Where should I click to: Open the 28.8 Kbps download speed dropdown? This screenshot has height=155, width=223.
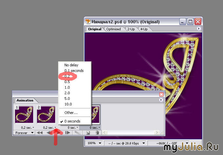[125, 143]
